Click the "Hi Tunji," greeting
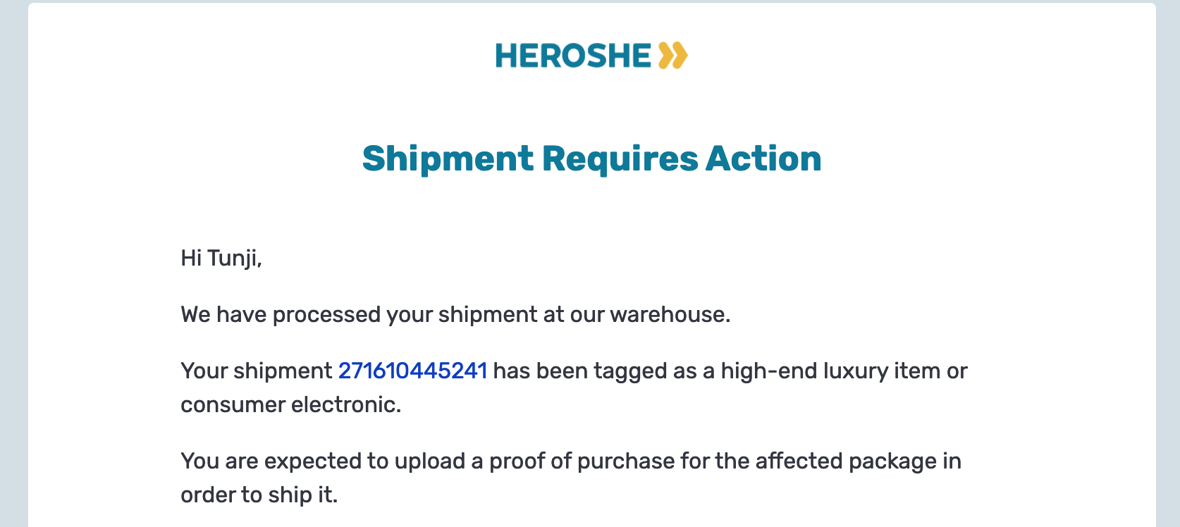 [x=221, y=258]
